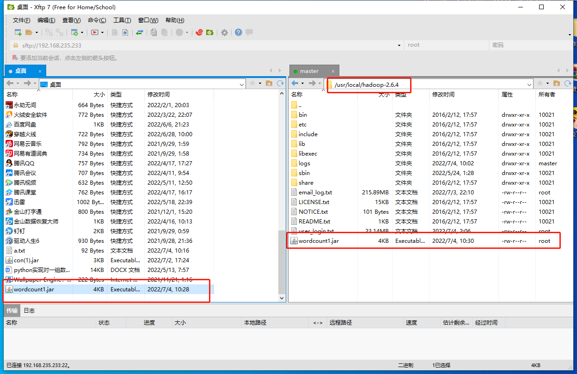
Task: Expand the Session Properties dropdown arrow
Action: tap(82, 32)
